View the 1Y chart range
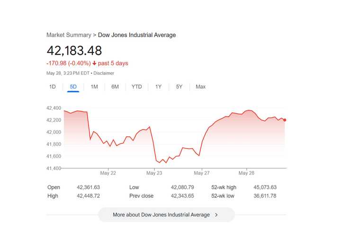This screenshot has height=247, width=341. click(x=158, y=87)
